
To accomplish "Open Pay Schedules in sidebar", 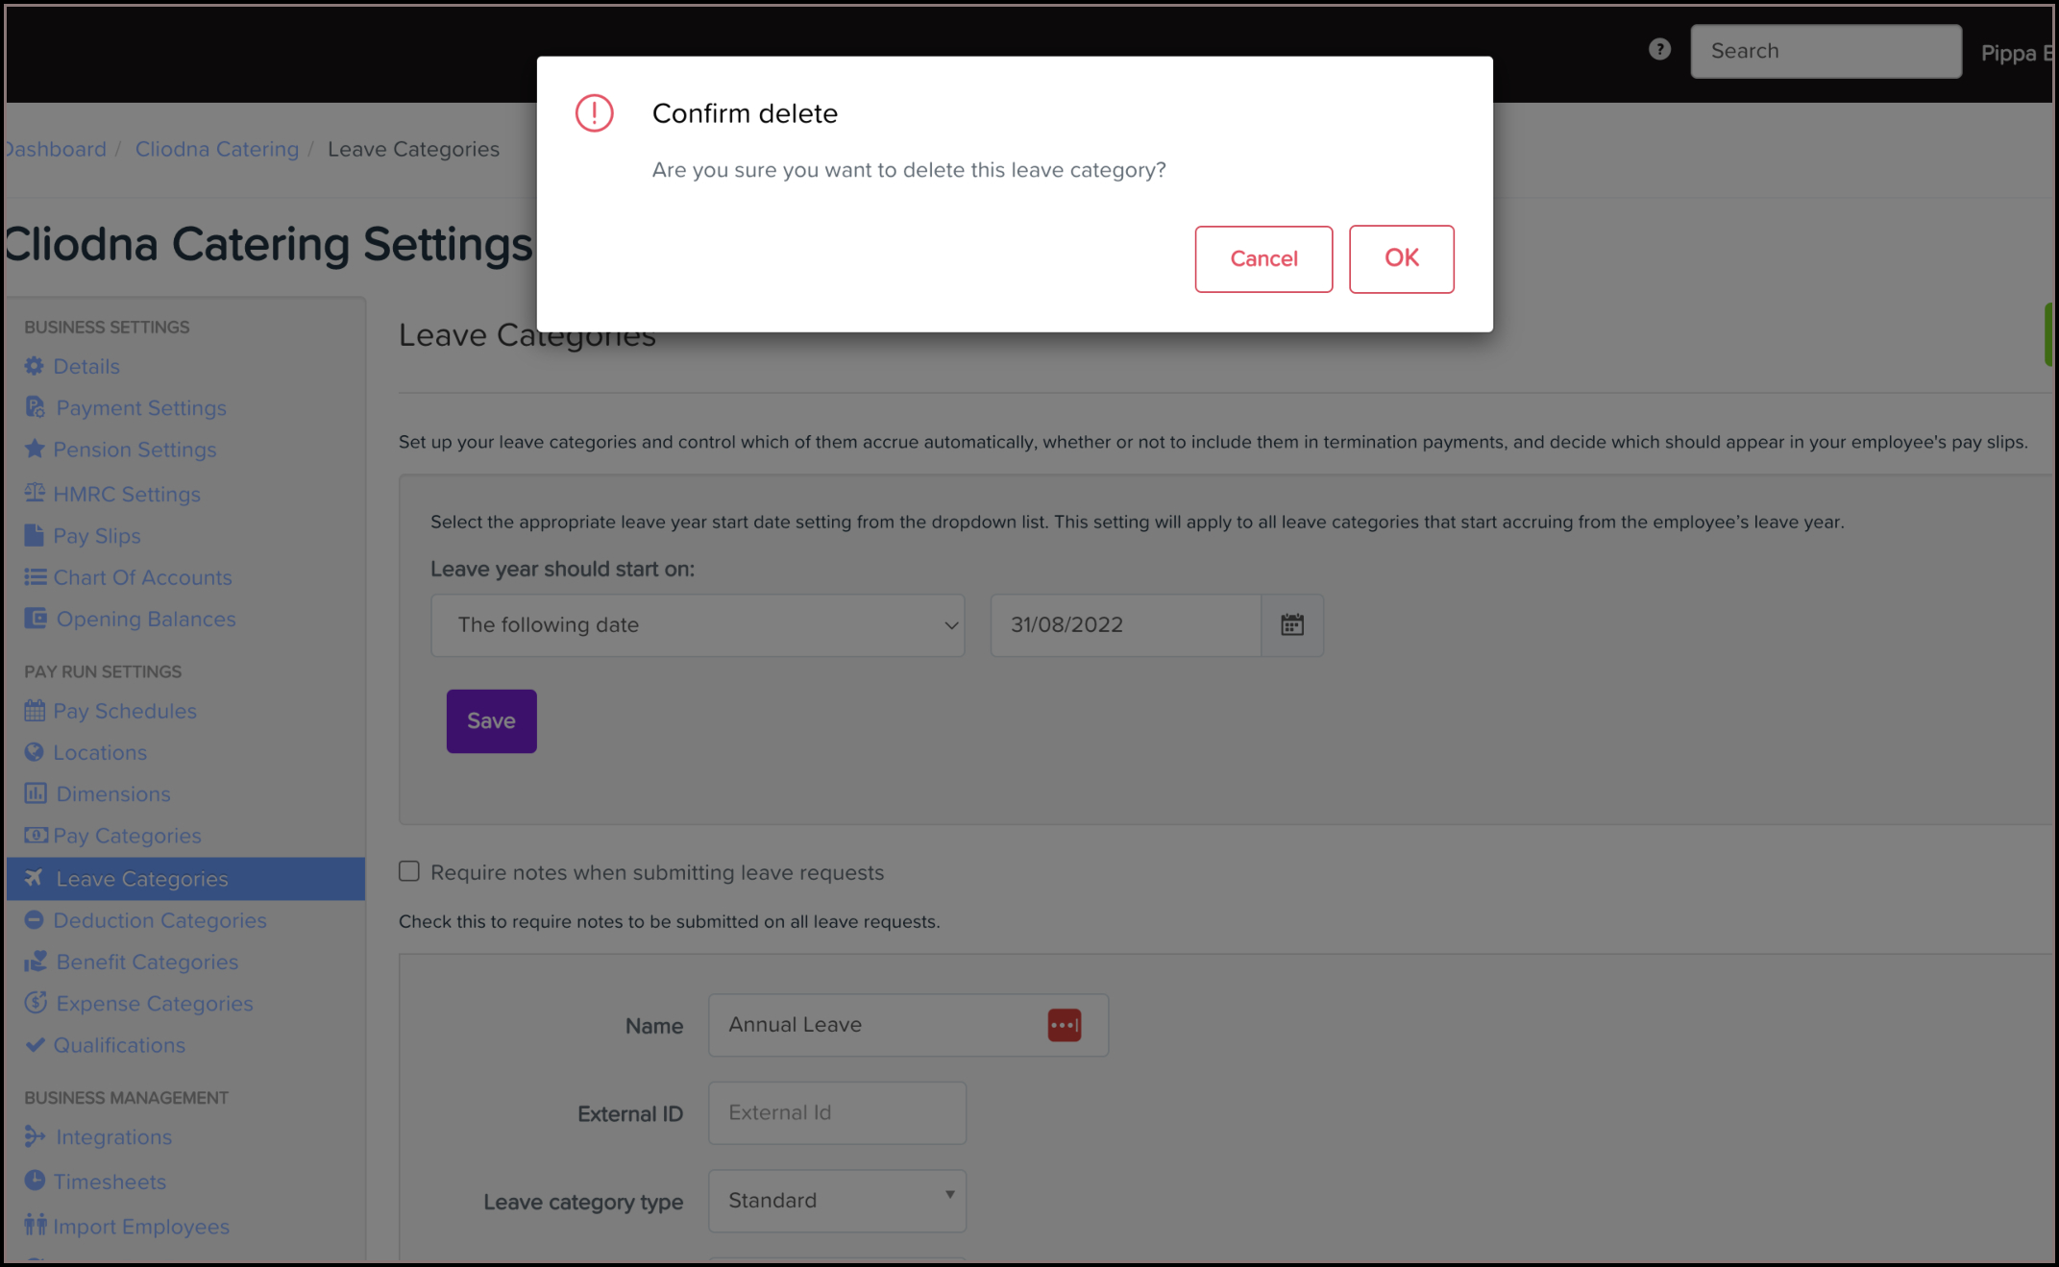I will pyautogui.click(x=124, y=711).
